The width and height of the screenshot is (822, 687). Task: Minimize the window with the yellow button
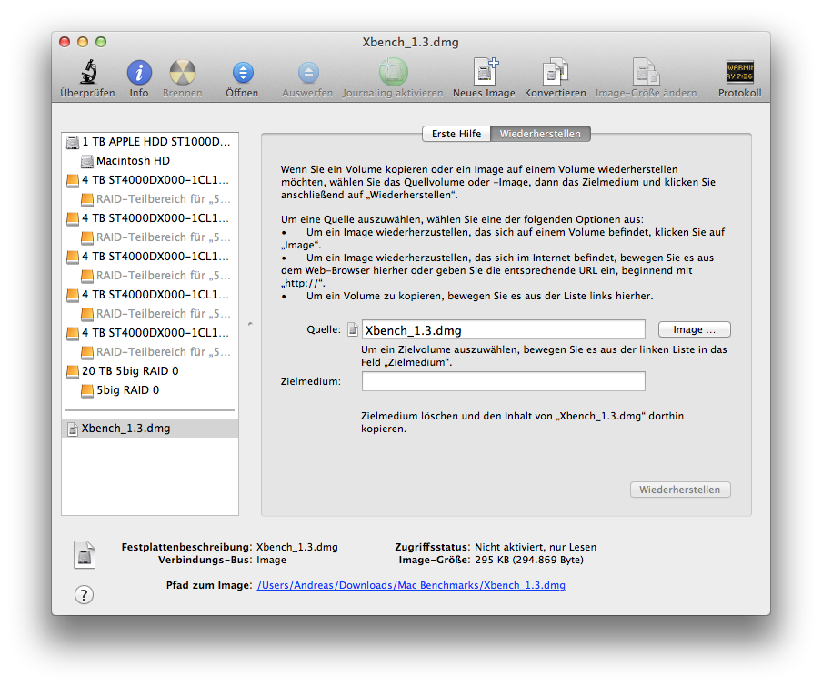click(x=83, y=42)
